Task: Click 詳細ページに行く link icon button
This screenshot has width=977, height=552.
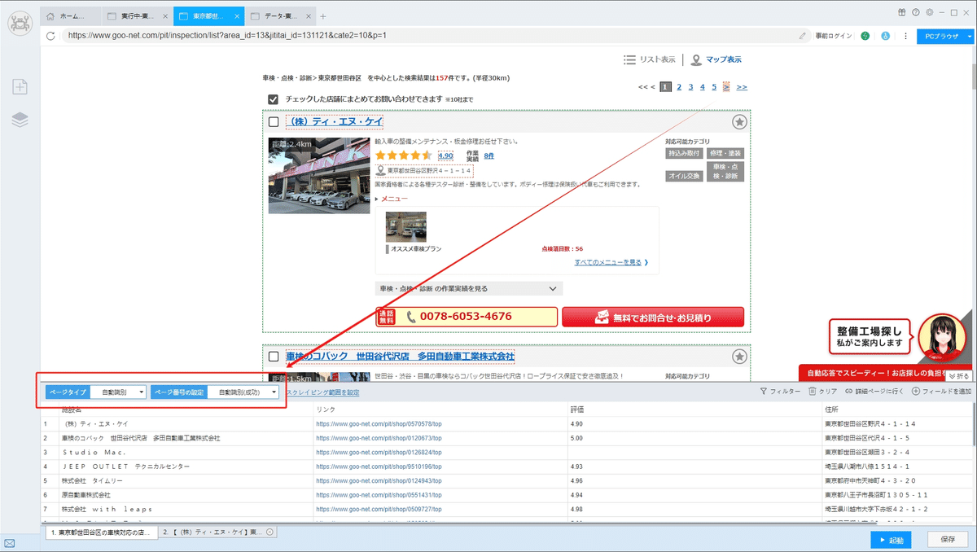Action: 874,392
